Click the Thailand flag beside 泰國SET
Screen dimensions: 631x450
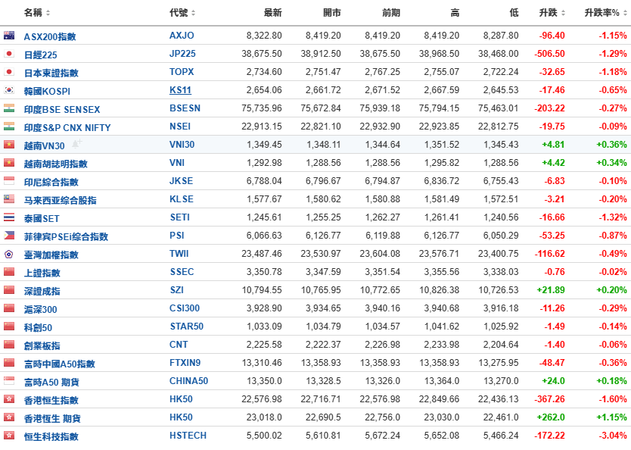(9, 217)
